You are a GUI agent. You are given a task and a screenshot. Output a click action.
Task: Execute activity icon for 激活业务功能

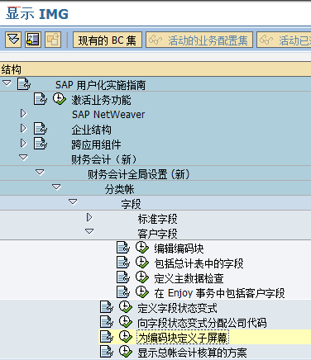[60, 99]
